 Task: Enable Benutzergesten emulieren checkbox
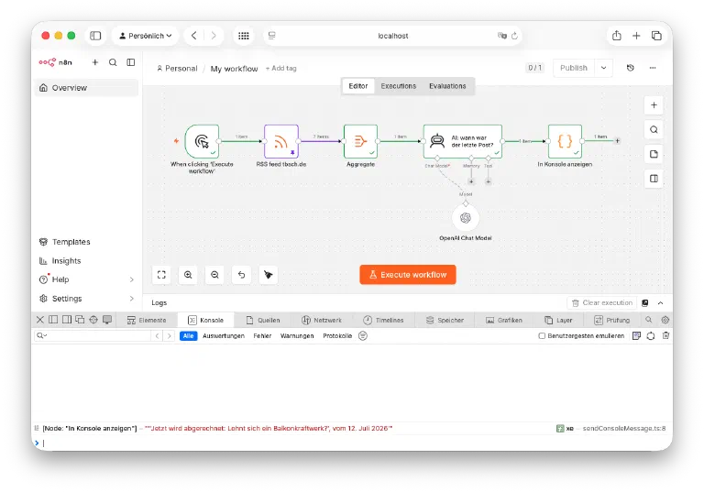point(542,335)
